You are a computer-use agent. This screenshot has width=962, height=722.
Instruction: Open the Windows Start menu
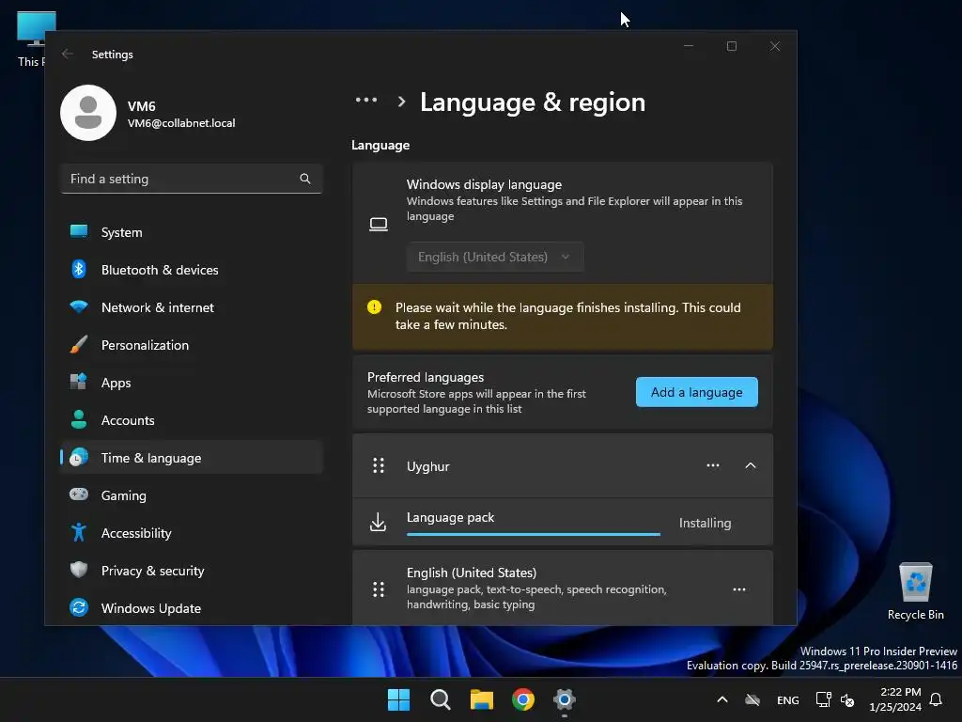(398, 699)
